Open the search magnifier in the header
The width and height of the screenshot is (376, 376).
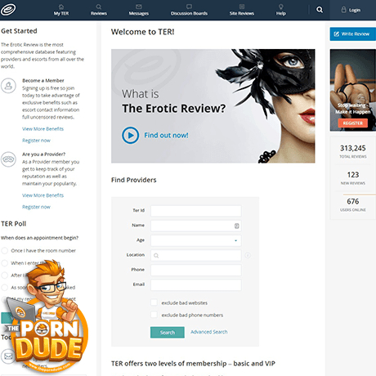[x=320, y=10]
